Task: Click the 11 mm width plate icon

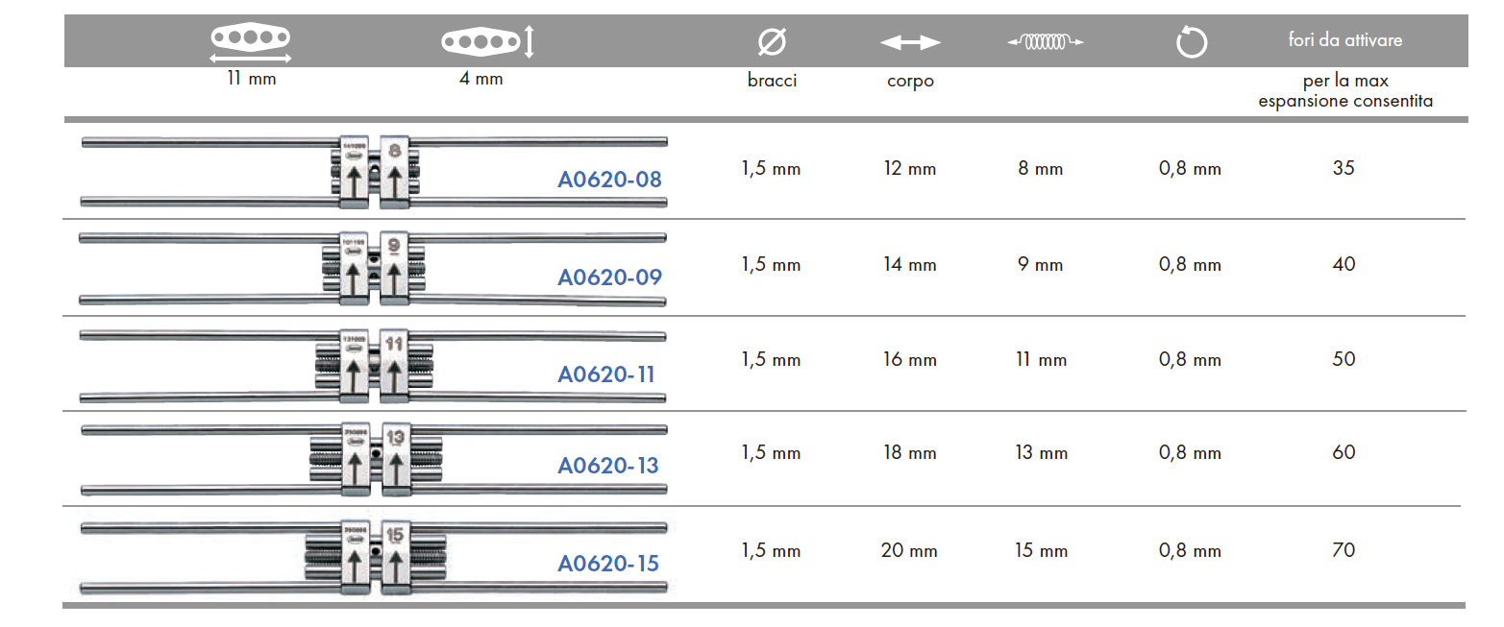Action: 251,42
